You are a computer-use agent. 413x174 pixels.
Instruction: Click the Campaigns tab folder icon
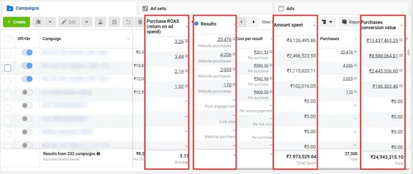click(10, 8)
